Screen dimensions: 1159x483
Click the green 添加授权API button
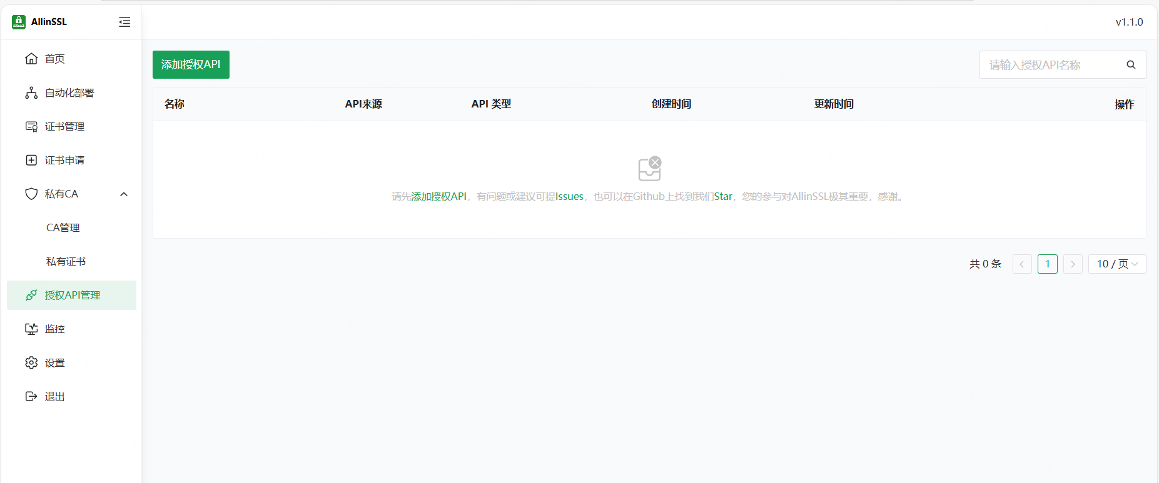click(191, 64)
